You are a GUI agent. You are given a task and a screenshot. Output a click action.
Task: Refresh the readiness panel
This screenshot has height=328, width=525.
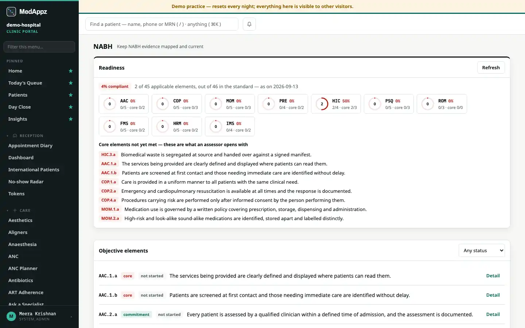tap(491, 67)
